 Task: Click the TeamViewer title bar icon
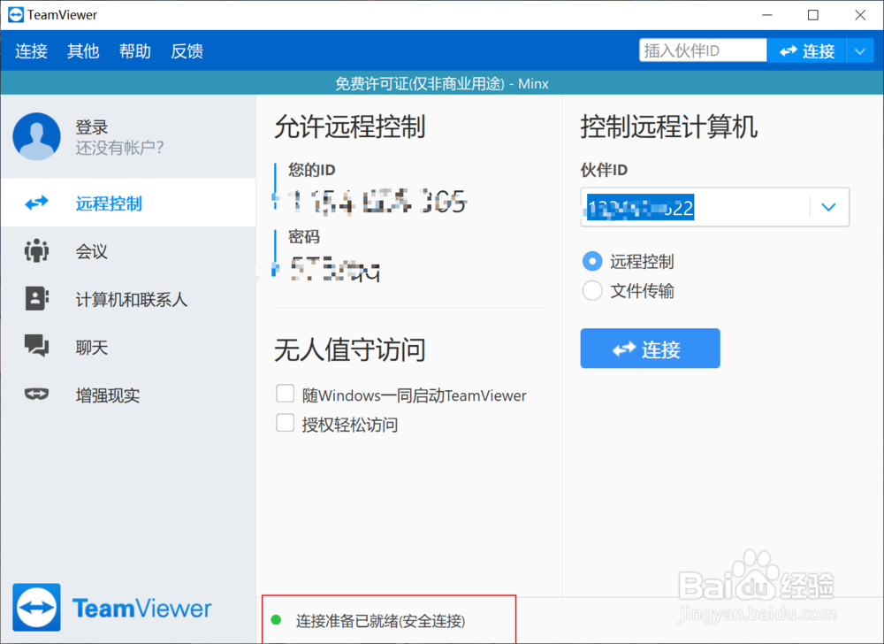[x=16, y=15]
